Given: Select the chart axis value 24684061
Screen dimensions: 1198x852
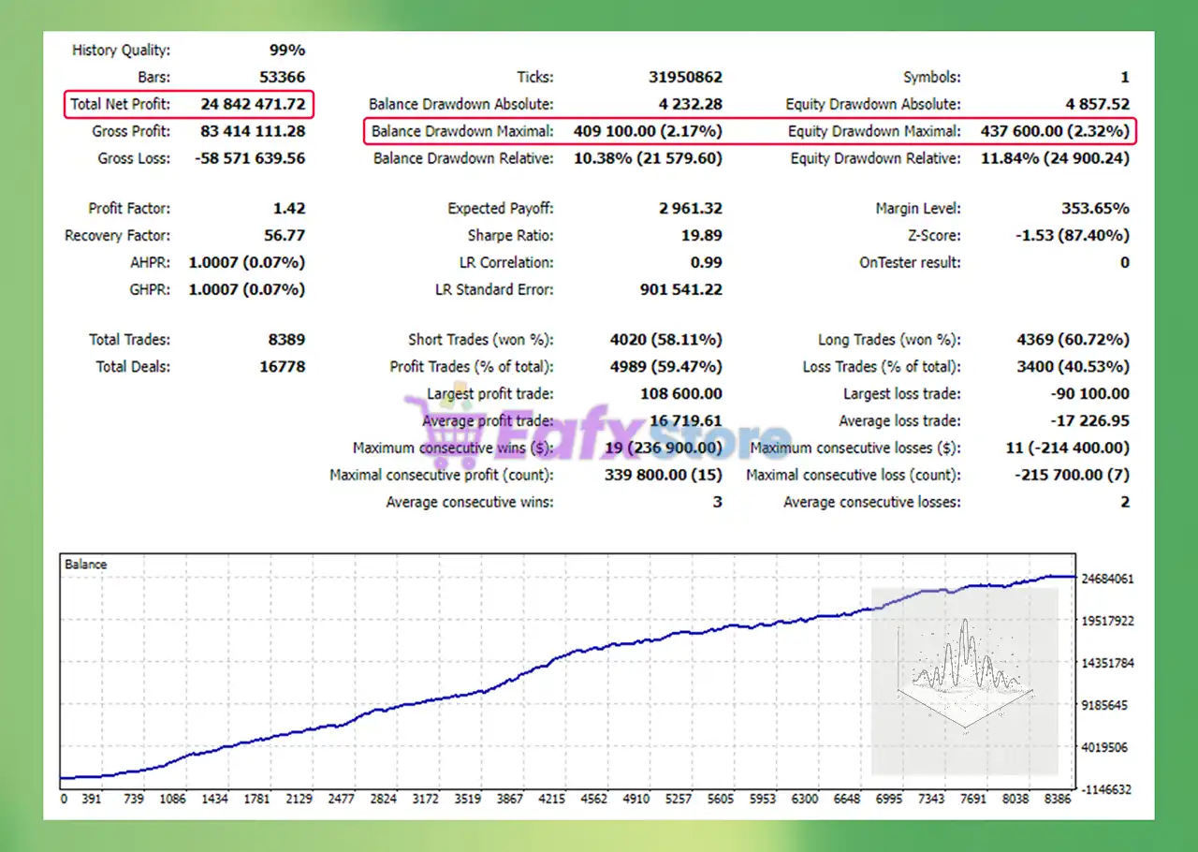Looking at the screenshot, I should click(1108, 579).
